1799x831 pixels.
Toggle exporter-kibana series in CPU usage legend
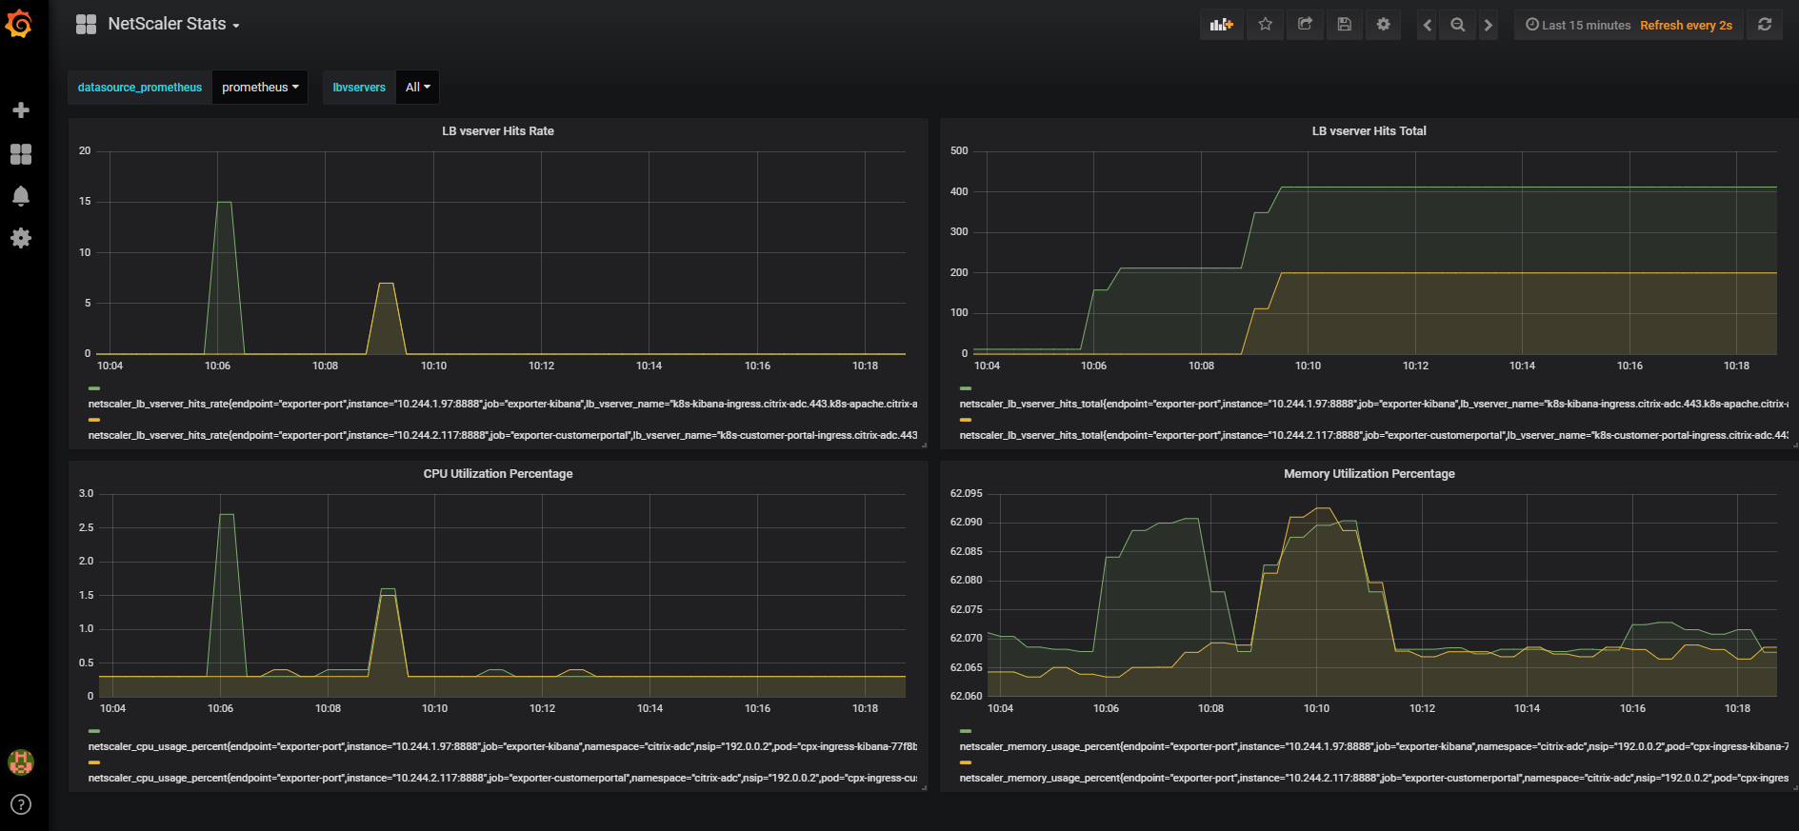(x=503, y=746)
